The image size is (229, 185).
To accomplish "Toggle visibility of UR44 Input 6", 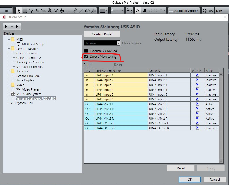I will click(x=197, y=99).
